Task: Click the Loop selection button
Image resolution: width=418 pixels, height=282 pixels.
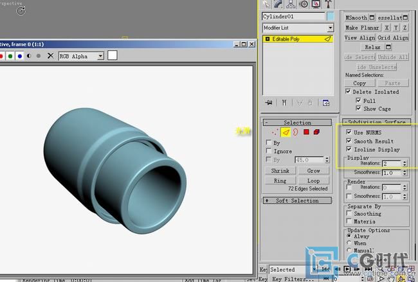Action: tap(314, 181)
